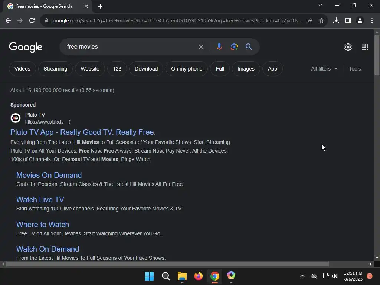
Task: Open Windows taskbar search
Action: pos(166,276)
